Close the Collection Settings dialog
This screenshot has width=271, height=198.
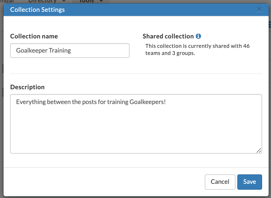point(259,10)
